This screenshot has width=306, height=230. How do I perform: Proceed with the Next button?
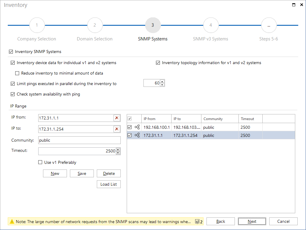click(252, 221)
